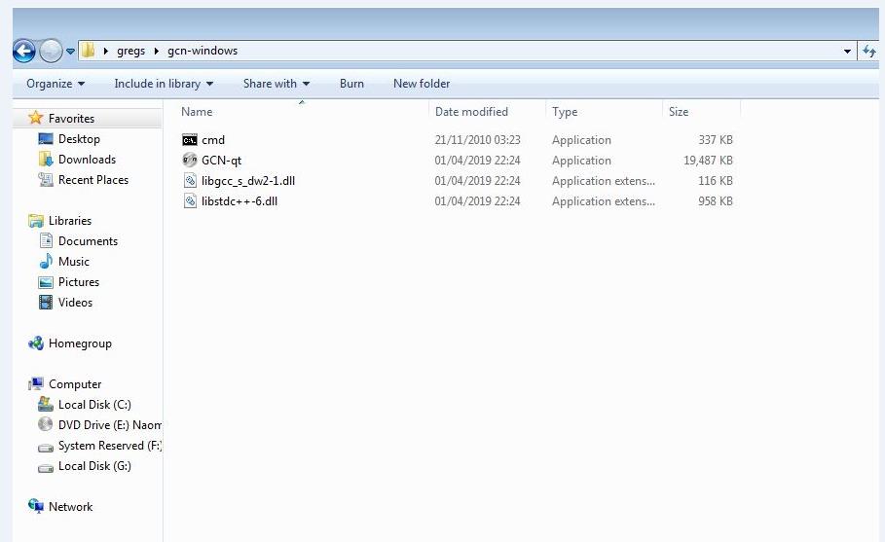Image resolution: width=885 pixels, height=542 pixels.
Task: Open the Pictures library
Action: pyautogui.click(x=79, y=282)
